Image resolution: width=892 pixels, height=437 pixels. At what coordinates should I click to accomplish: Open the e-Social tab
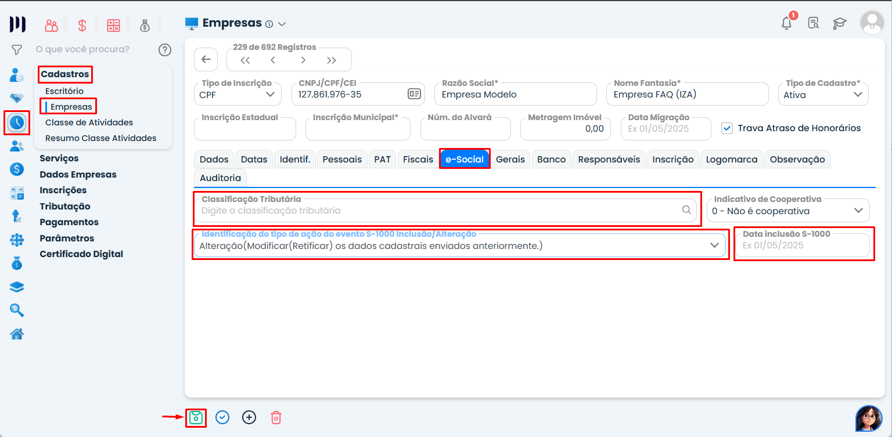[465, 159]
